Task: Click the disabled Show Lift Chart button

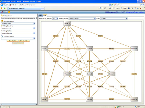Action: [18, 43]
